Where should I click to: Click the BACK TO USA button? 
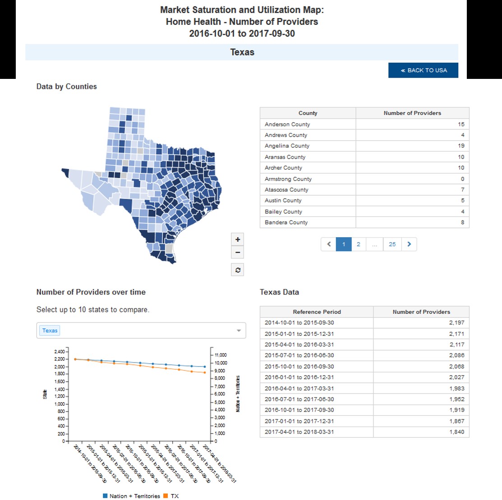[423, 70]
